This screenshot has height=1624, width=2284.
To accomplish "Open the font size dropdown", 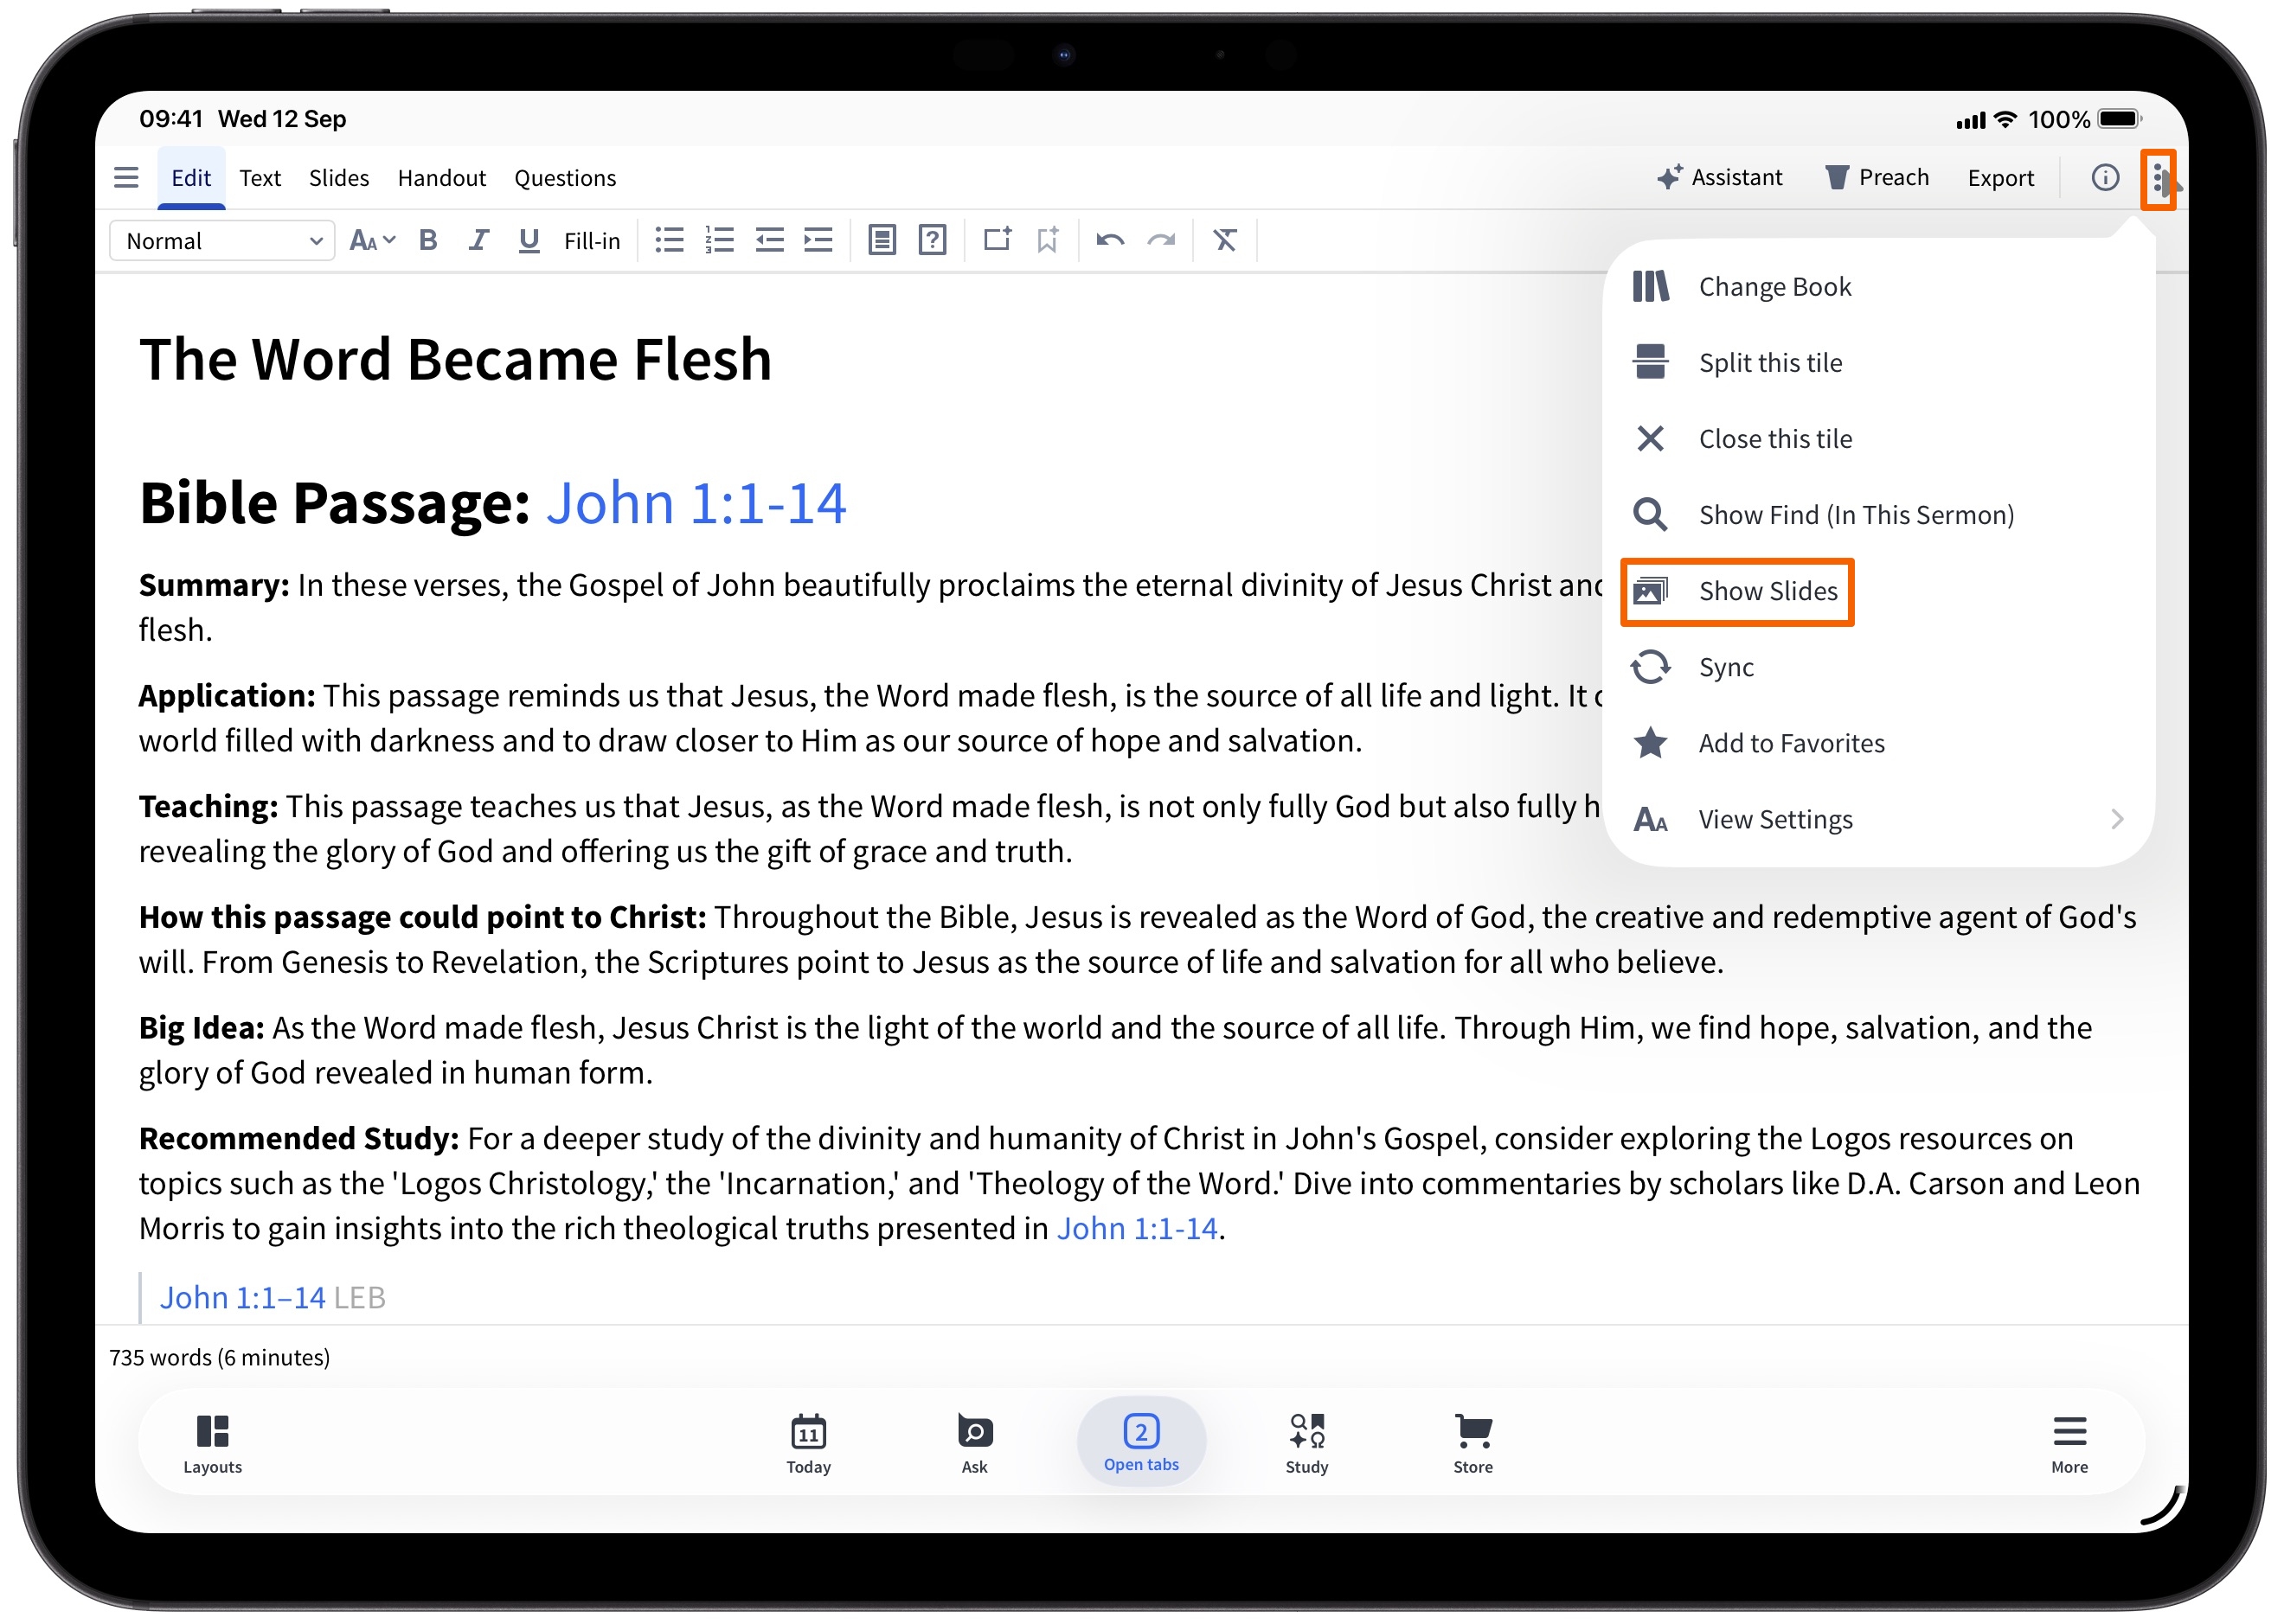I will click(372, 240).
